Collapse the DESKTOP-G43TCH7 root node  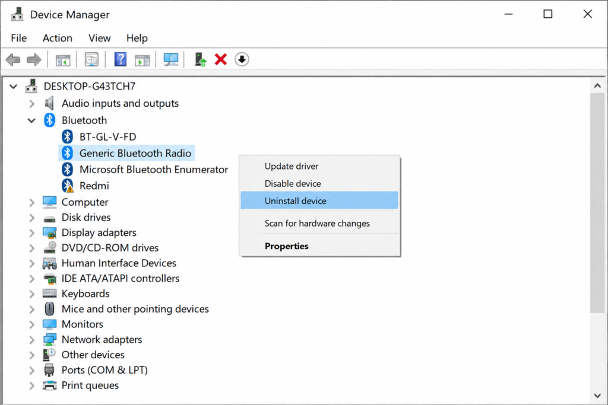coord(13,86)
